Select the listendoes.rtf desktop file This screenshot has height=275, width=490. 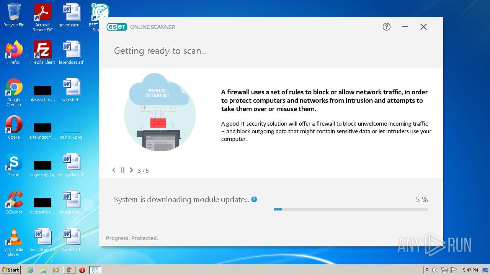71,53
